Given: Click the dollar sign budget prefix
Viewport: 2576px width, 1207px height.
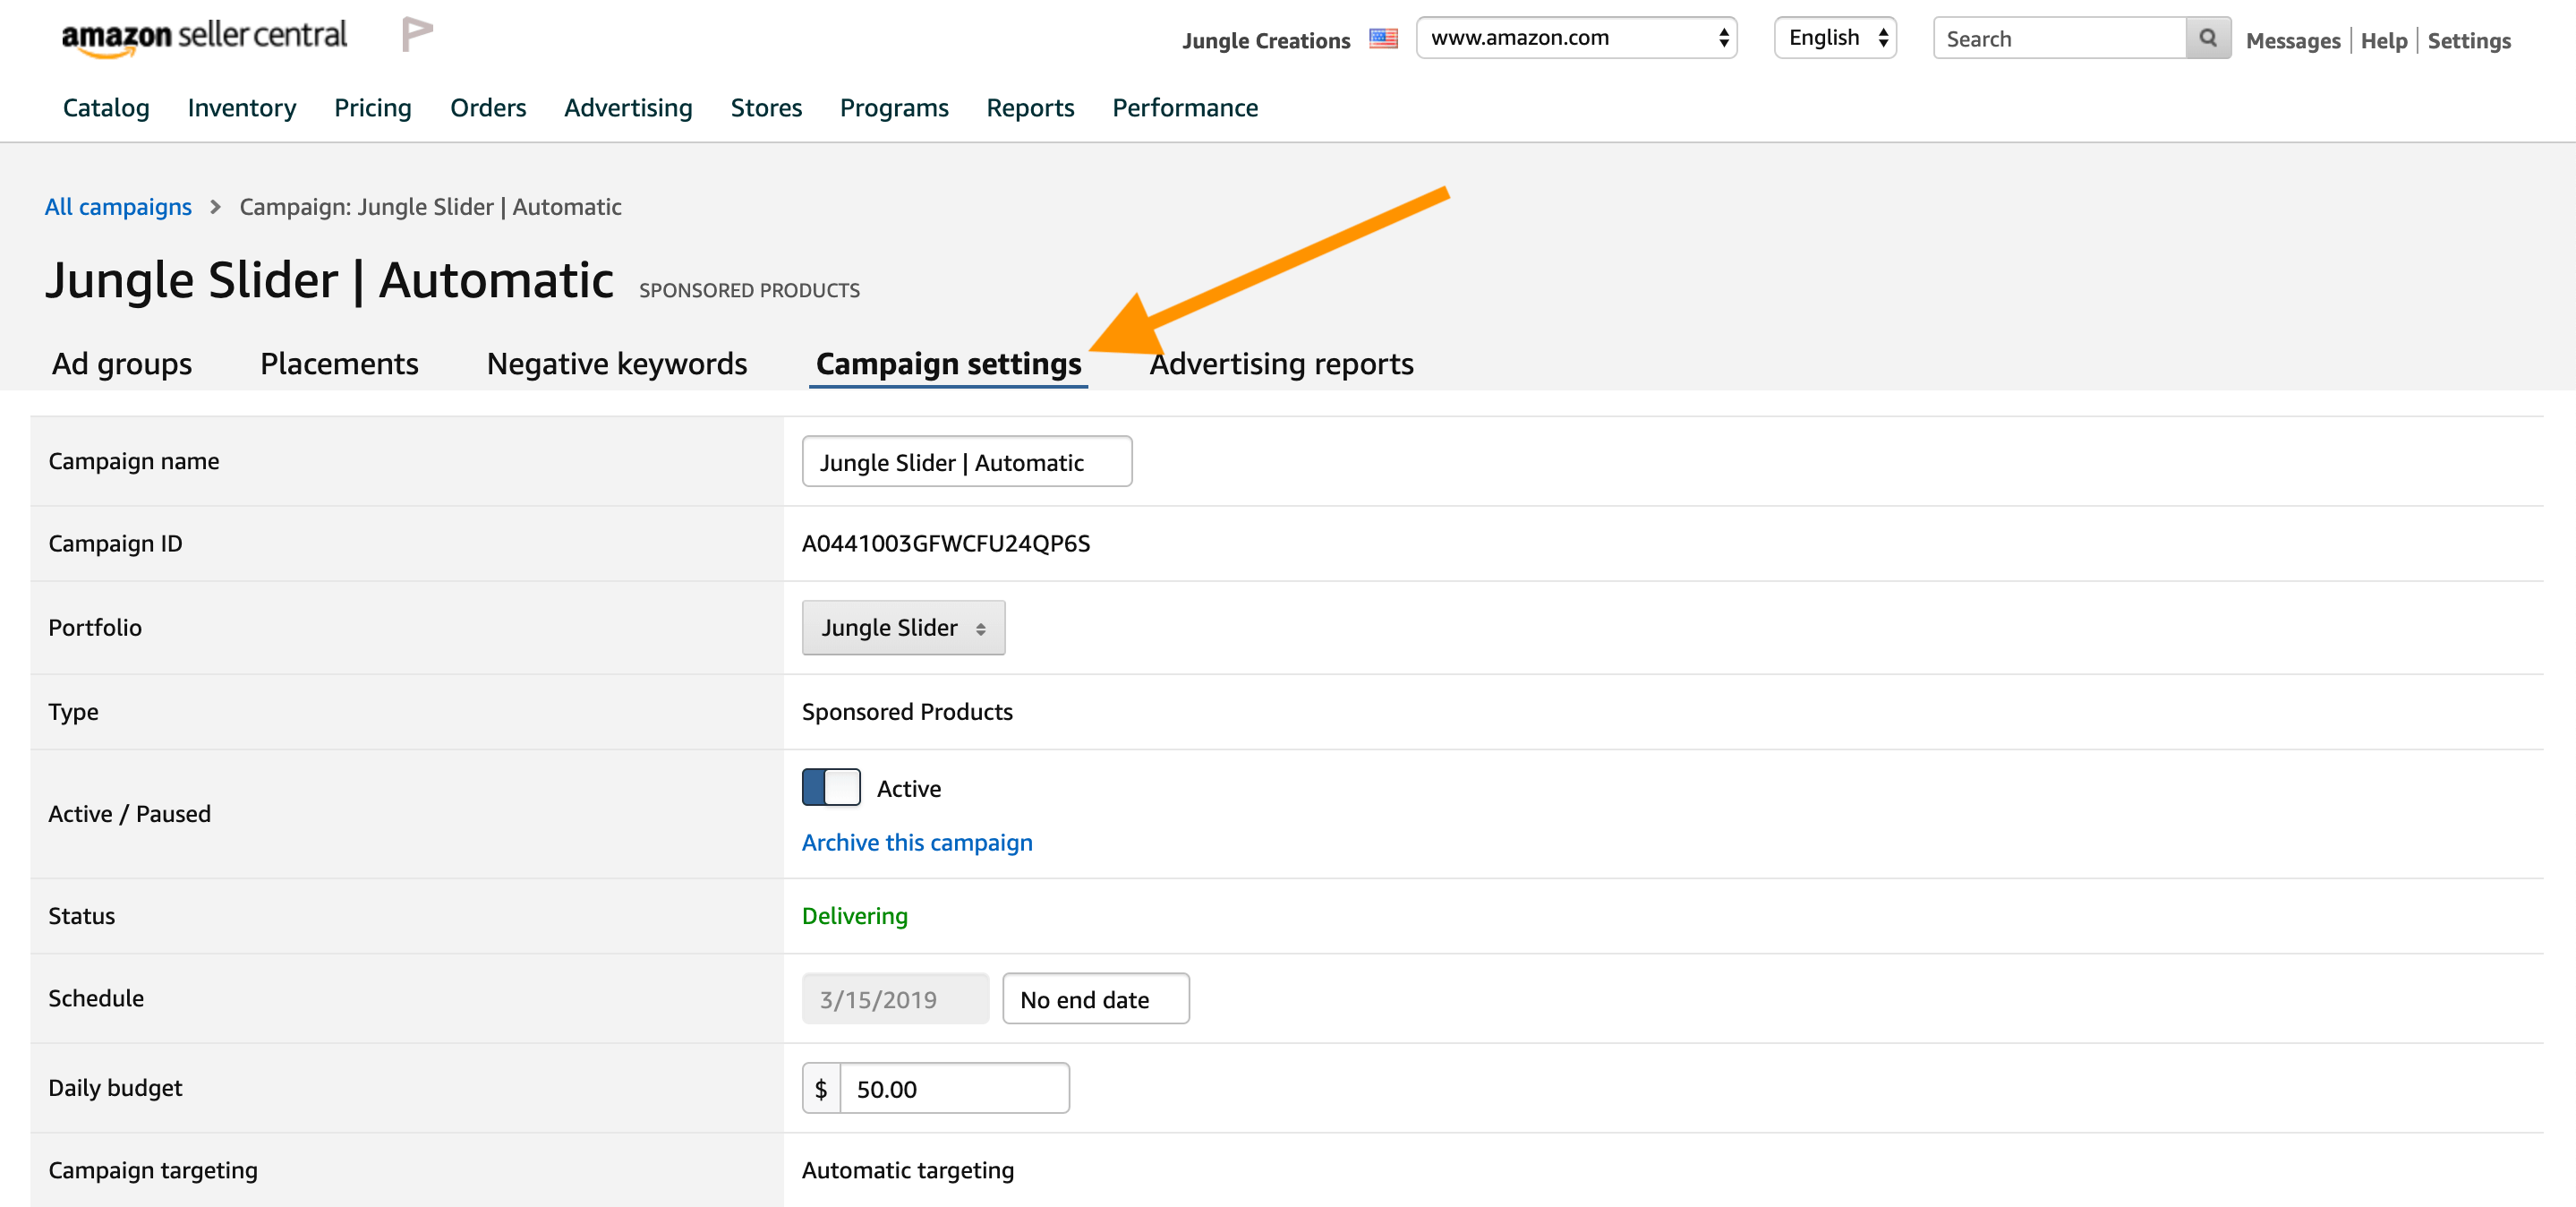Looking at the screenshot, I should click(x=821, y=1088).
